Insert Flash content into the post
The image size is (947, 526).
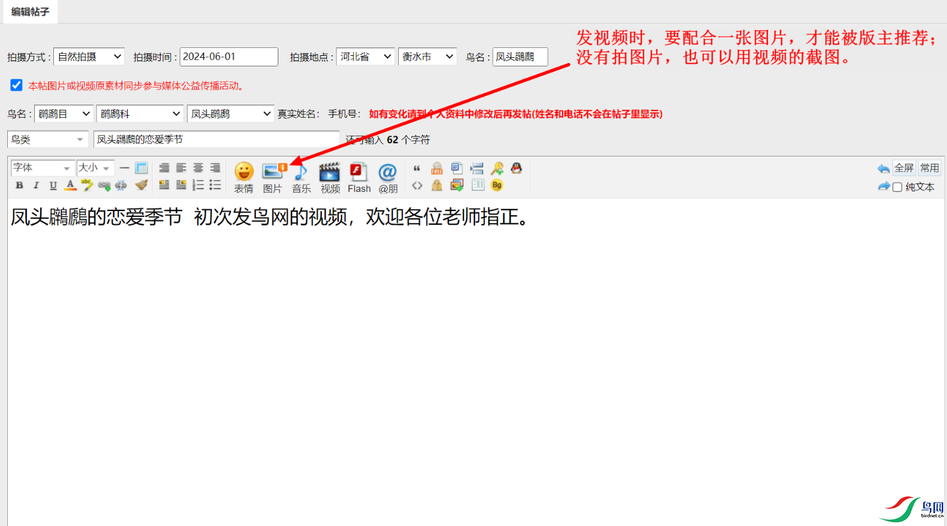click(x=359, y=178)
